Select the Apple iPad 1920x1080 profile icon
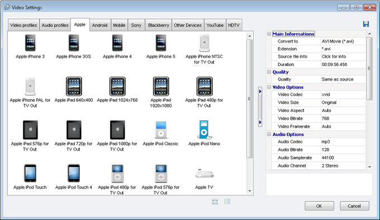Screen dimensions: 380x220 (161, 86)
